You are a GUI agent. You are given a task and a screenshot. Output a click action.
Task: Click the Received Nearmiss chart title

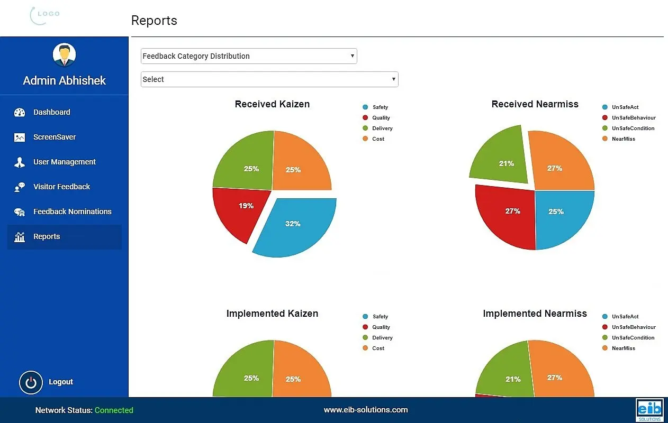(x=535, y=104)
